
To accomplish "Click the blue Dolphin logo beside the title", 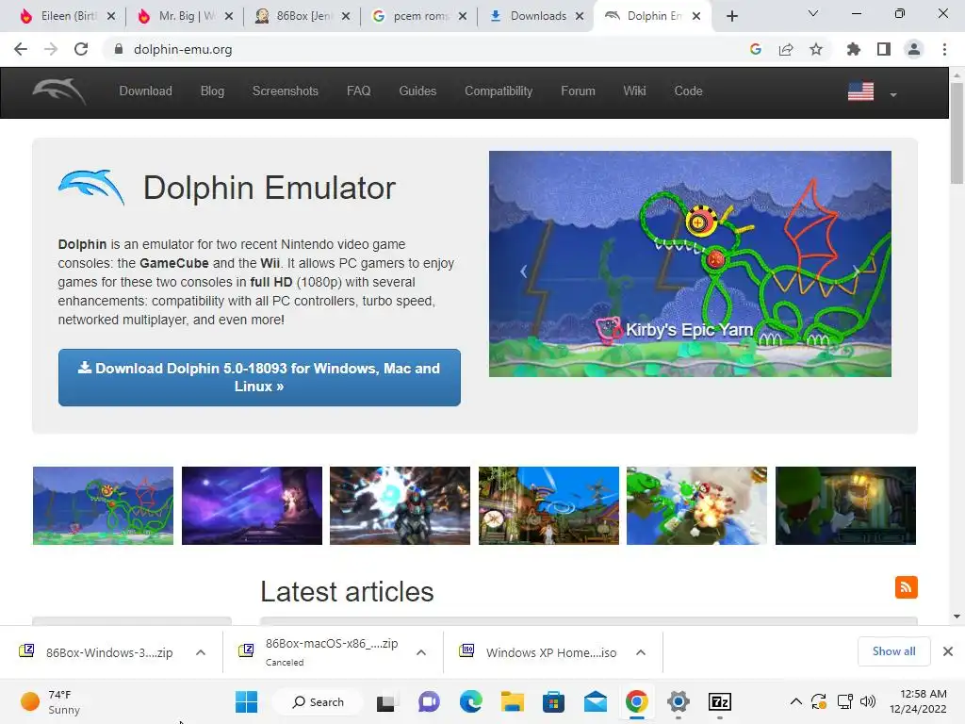I will (x=91, y=188).
